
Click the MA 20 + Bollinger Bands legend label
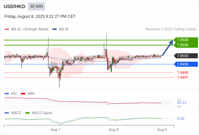tap(30, 29)
